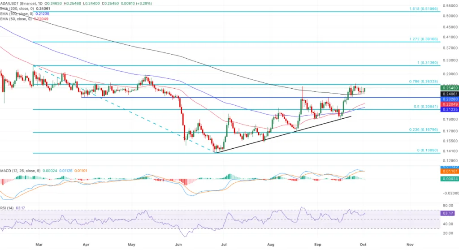Click the May label on time axis
Image resolution: width=459 pixels, height=250 pixels.
click(131, 245)
